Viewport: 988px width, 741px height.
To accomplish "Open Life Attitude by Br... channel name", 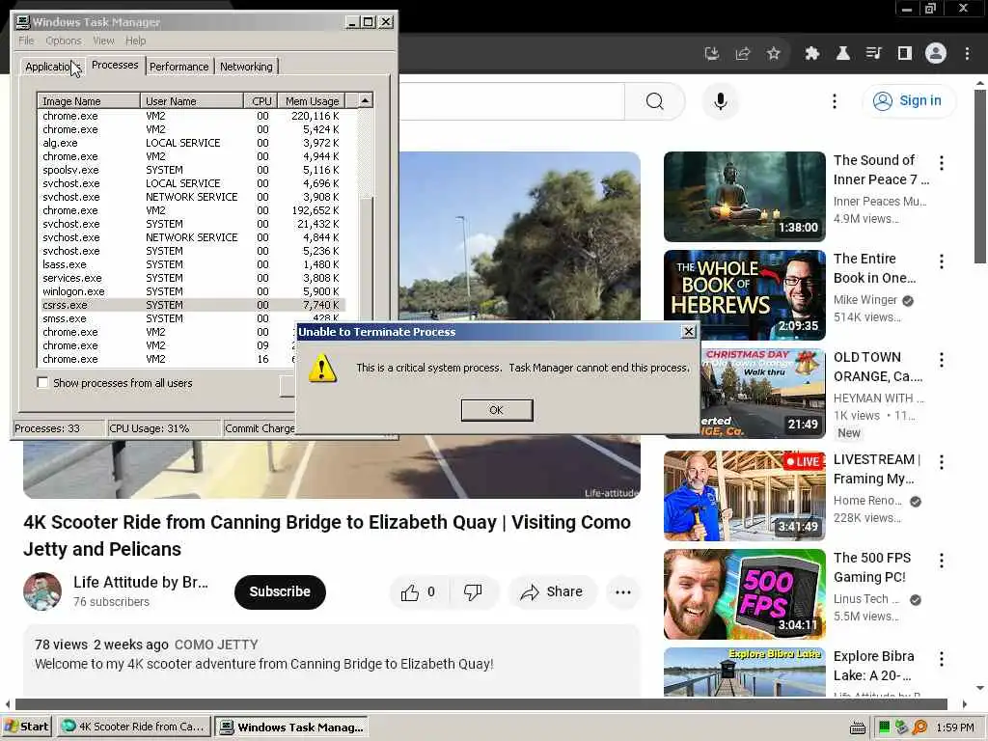I will 141,582.
